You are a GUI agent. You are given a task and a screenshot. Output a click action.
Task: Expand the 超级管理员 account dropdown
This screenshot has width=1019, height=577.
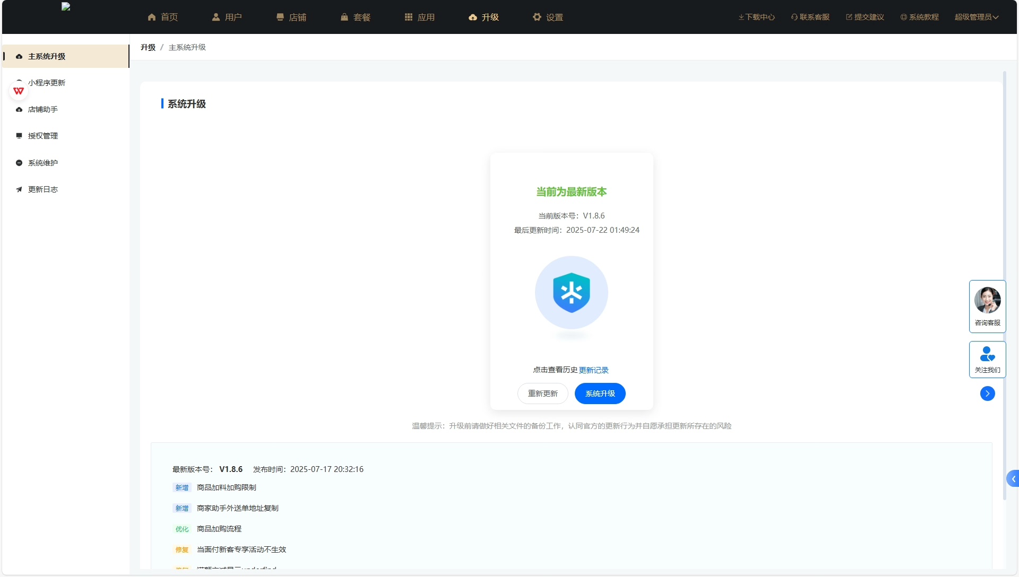pyautogui.click(x=977, y=17)
